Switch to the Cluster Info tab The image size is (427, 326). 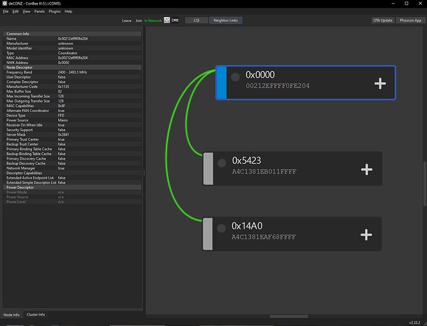click(x=36, y=314)
